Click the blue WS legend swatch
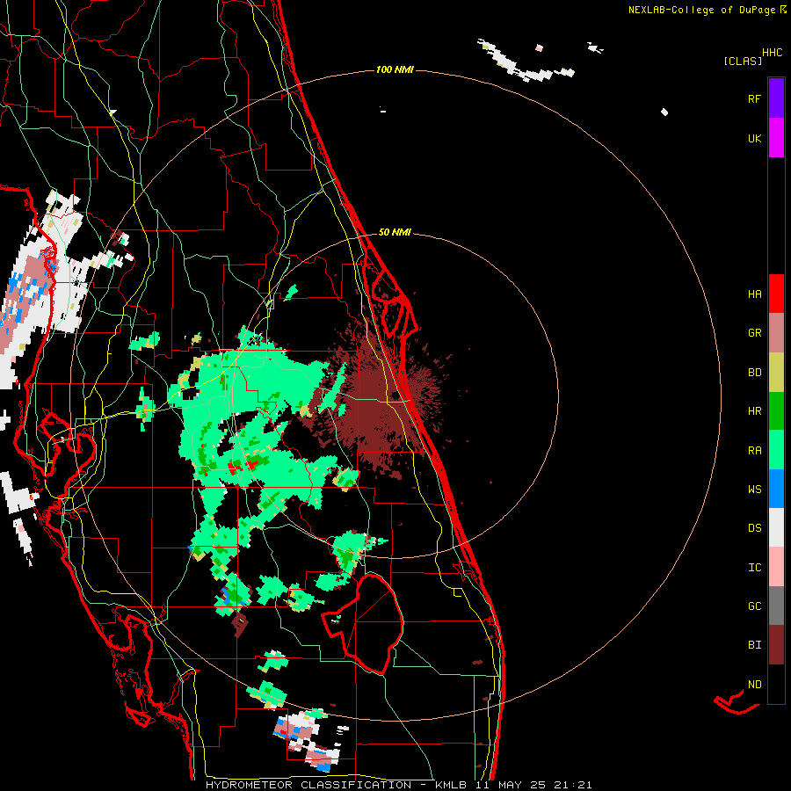This screenshot has width=791, height=791. [776, 489]
